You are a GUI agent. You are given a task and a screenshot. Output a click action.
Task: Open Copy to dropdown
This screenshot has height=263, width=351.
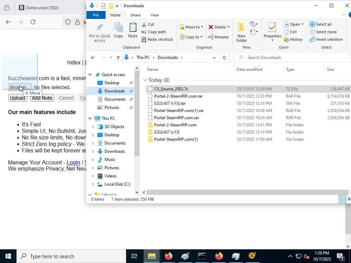tap(191, 37)
